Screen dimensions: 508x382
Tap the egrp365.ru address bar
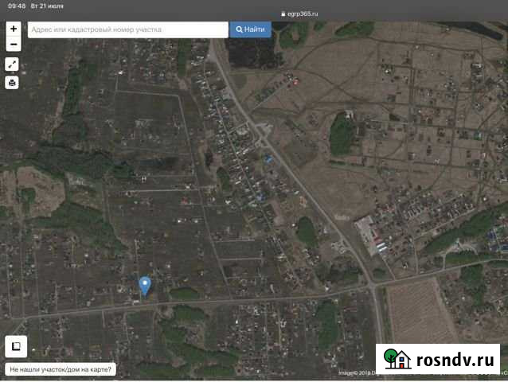pyautogui.click(x=301, y=14)
